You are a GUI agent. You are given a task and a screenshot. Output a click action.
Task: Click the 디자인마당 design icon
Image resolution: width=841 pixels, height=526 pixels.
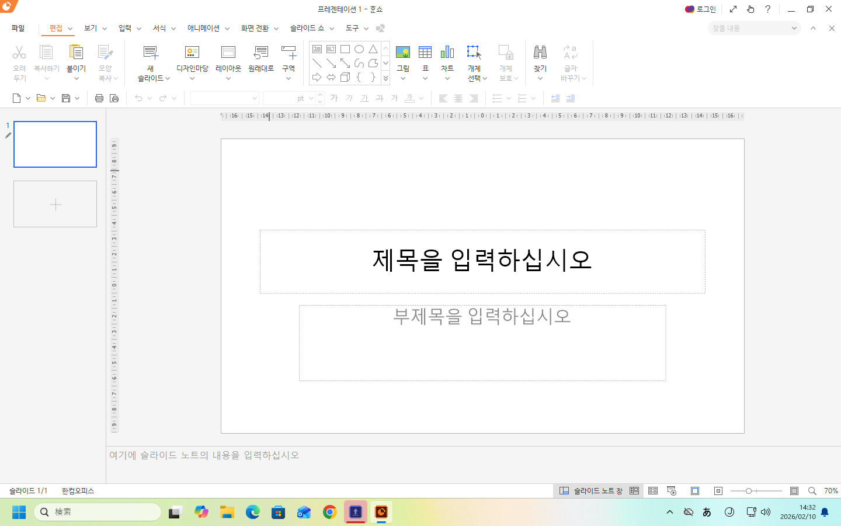click(192, 53)
